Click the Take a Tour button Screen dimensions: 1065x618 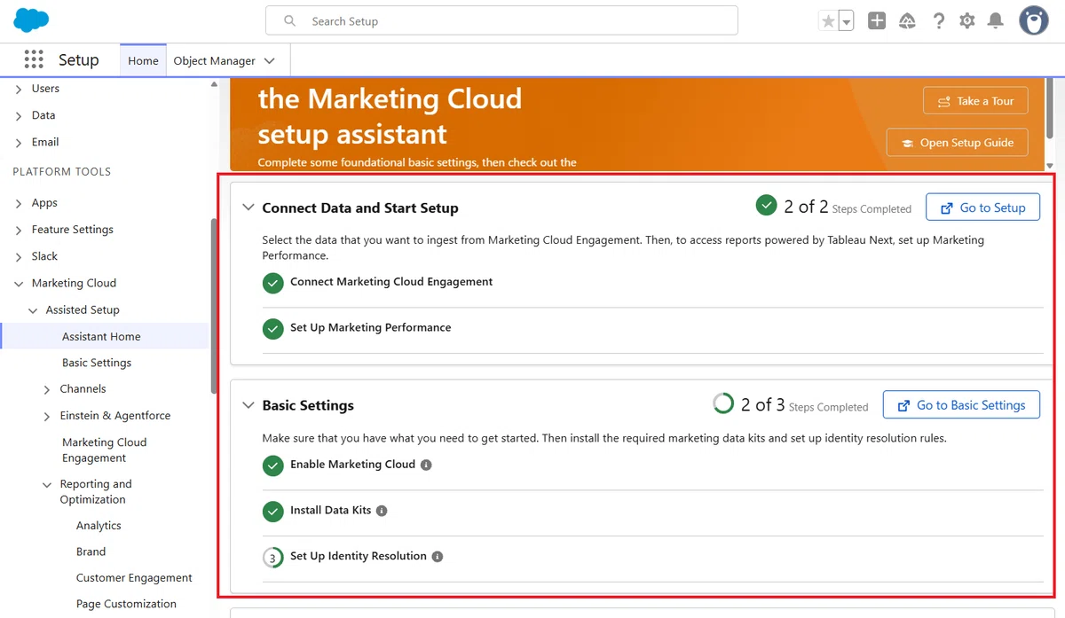(x=975, y=101)
